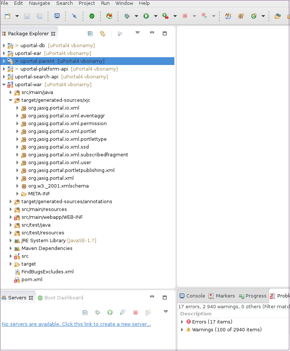Open the Navigate menu

[39, 3]
